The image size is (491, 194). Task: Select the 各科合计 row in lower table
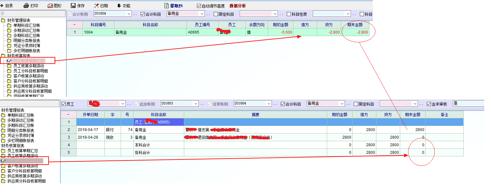pyautogui.click(x=142, y=153)
